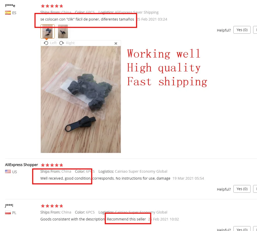Vote Yes (0) on AliExpress Shopper's review
Viewport: 257px width, 231px height.
point(242,189)
